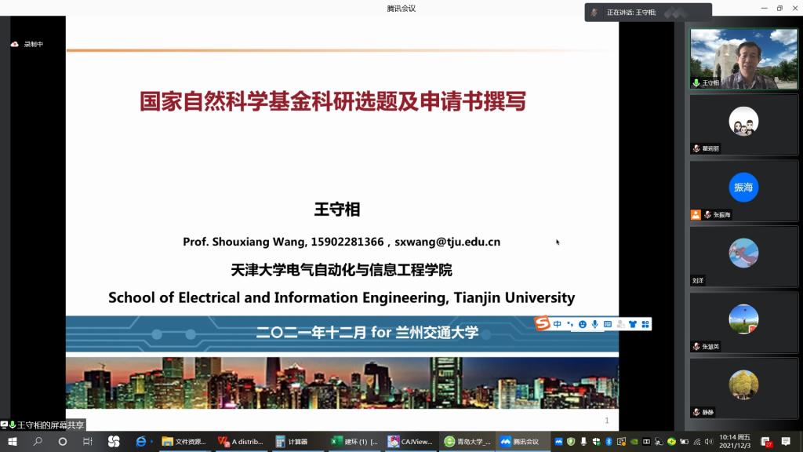
Task: Open the Sogou emoji panel
Action: (x=583, y=323)
